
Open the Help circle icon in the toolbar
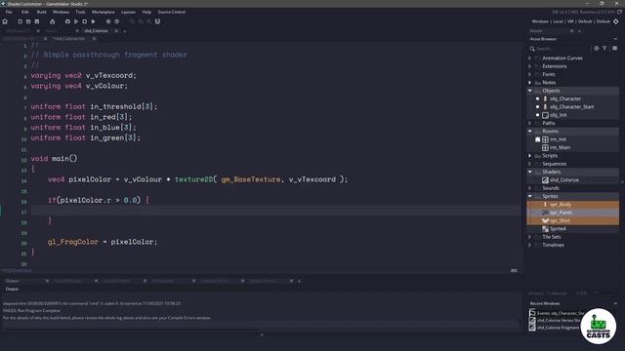tap(117, 21)
